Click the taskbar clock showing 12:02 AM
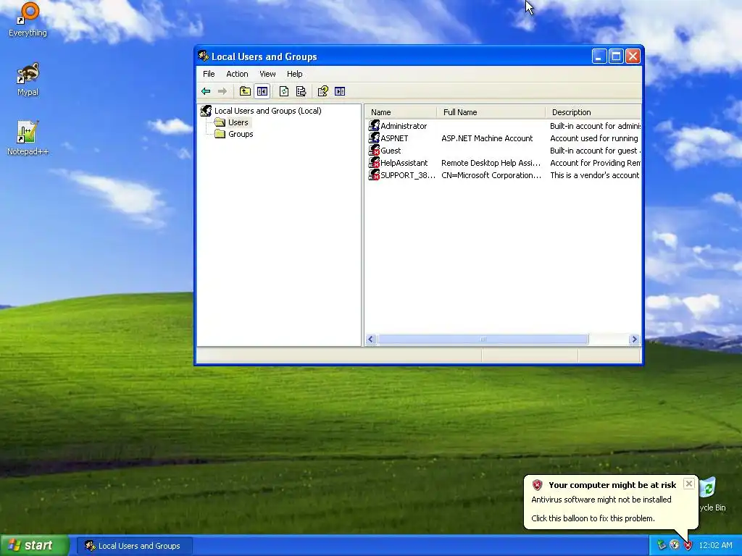Image resolution: width=742 pixels, height=556 pixels. coord(715,545)
